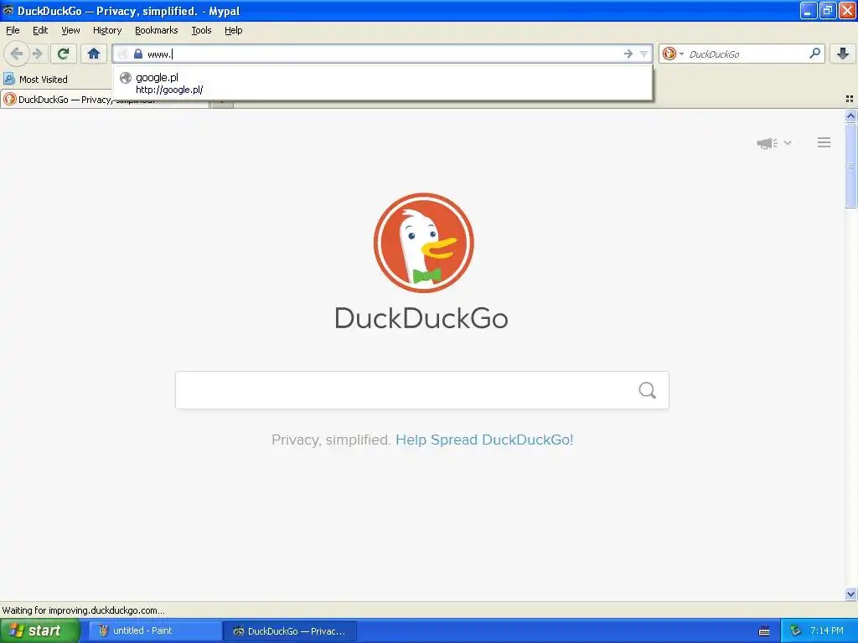Click the system tray network icon
Viewport: 858px width, 643px height.
(x=794, y=631)
